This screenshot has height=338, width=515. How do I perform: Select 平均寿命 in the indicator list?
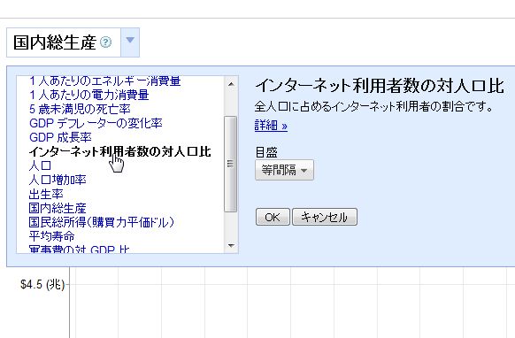tap(51, 236)
